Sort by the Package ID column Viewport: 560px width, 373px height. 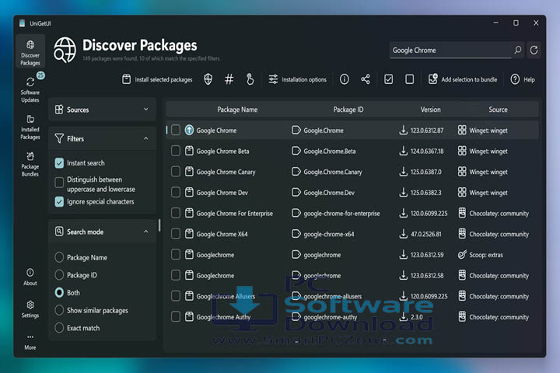pos(348,110)
